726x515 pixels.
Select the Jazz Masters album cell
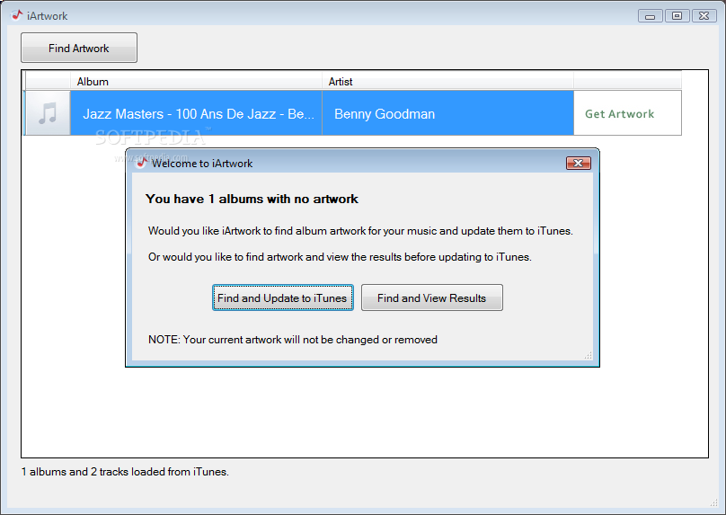coord(196,113)
